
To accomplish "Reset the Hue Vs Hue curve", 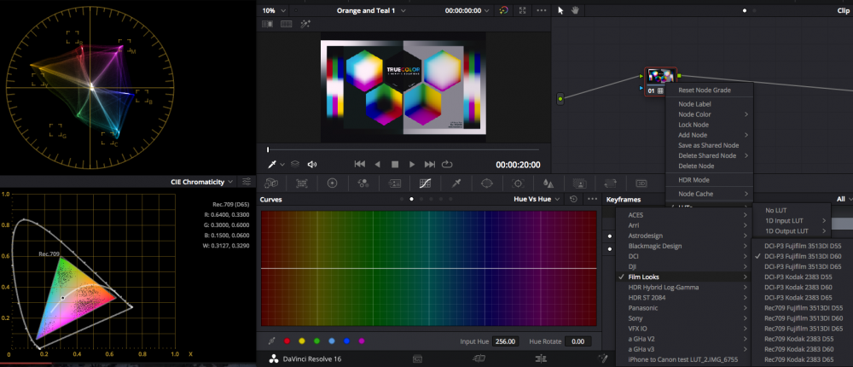I will point(573,199).
